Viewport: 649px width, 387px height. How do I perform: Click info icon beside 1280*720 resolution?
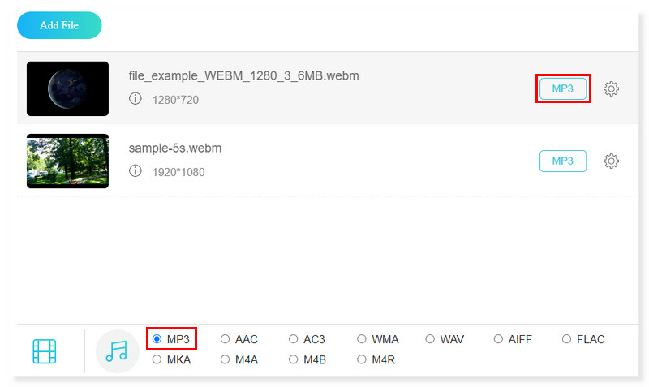tap(135, 99)
